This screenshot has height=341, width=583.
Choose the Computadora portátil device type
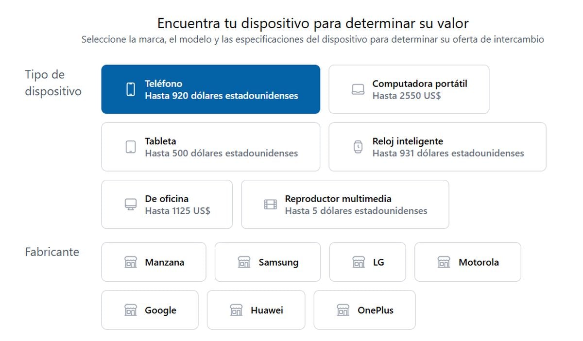pos(409,89)
